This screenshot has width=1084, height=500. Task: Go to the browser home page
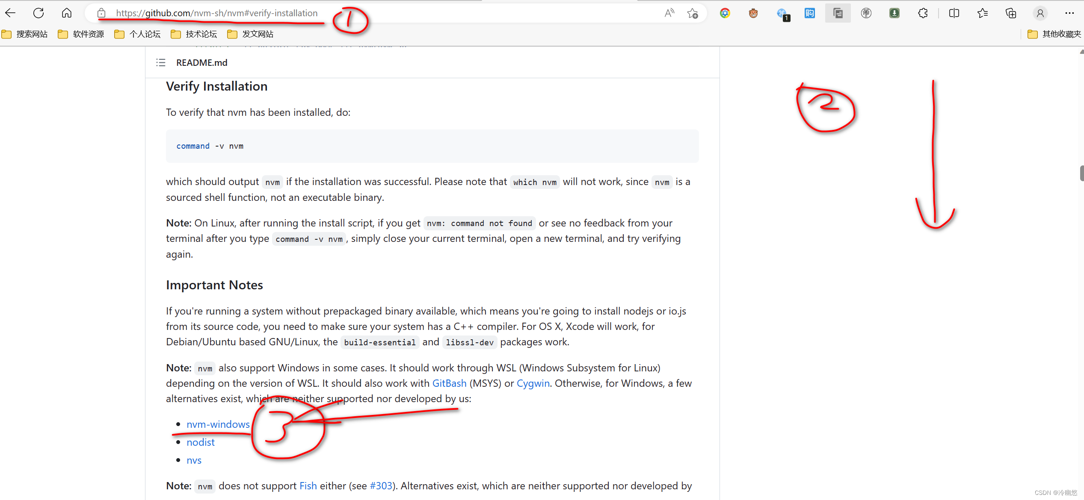(67, 13)
